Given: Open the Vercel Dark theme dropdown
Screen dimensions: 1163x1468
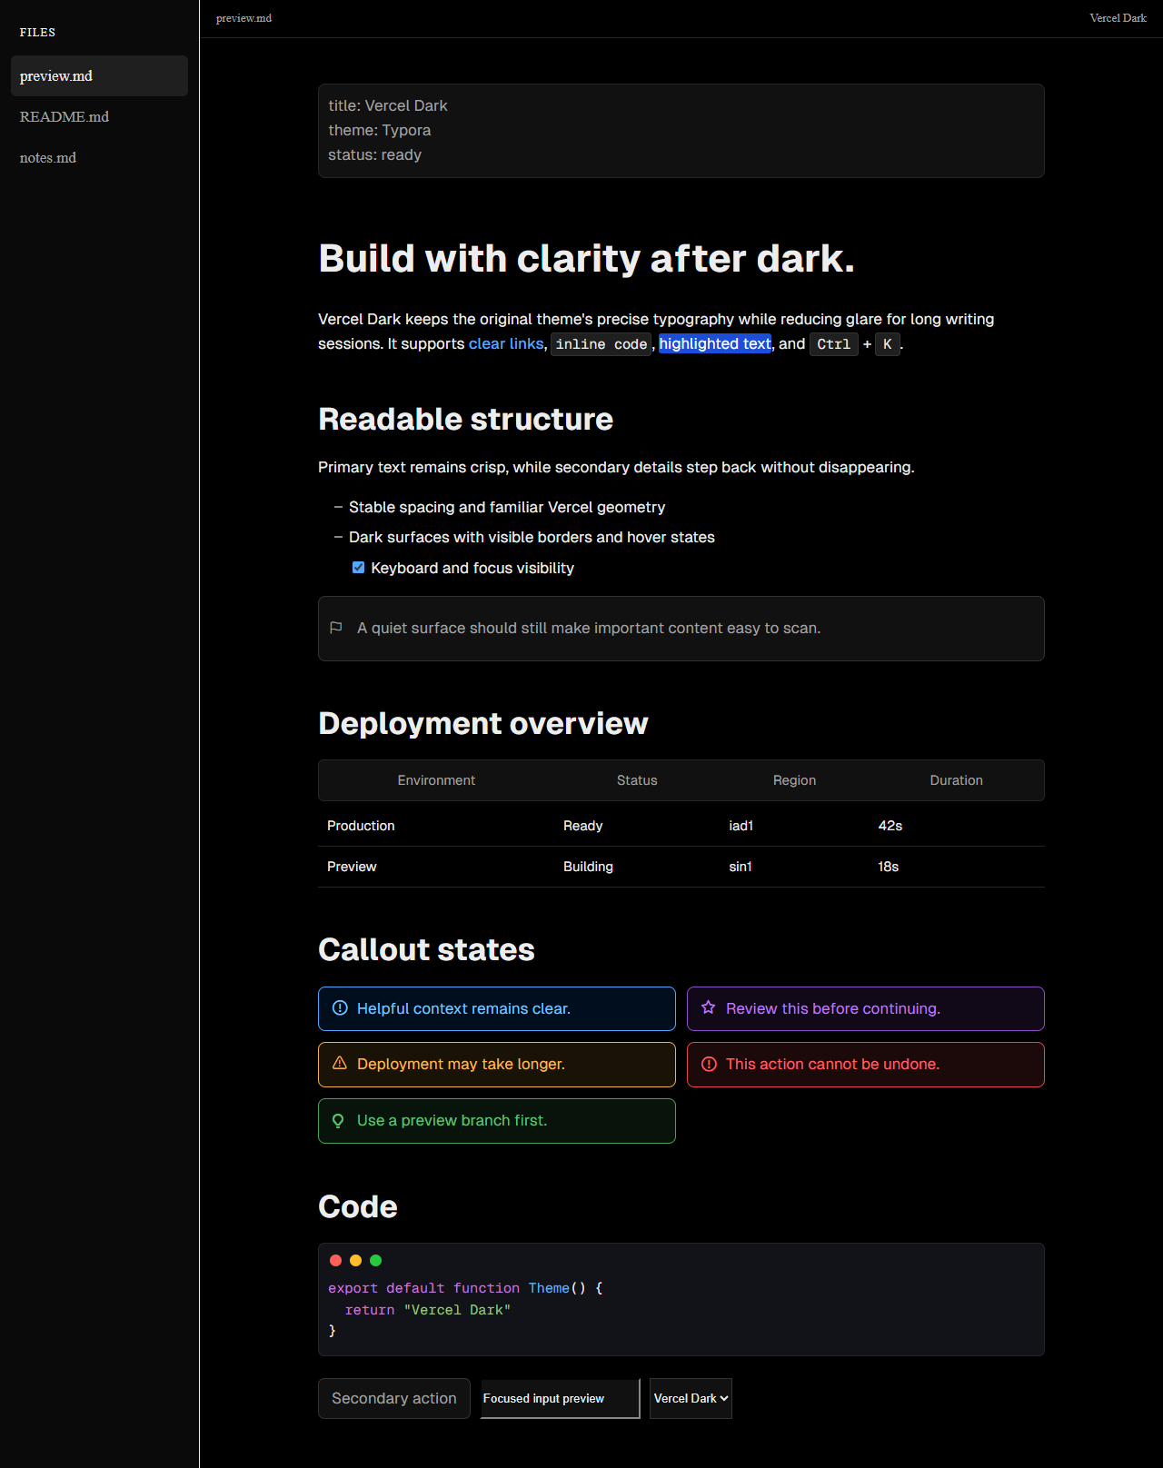Looking at the screenshot, I should click(x=691, y=1398).
